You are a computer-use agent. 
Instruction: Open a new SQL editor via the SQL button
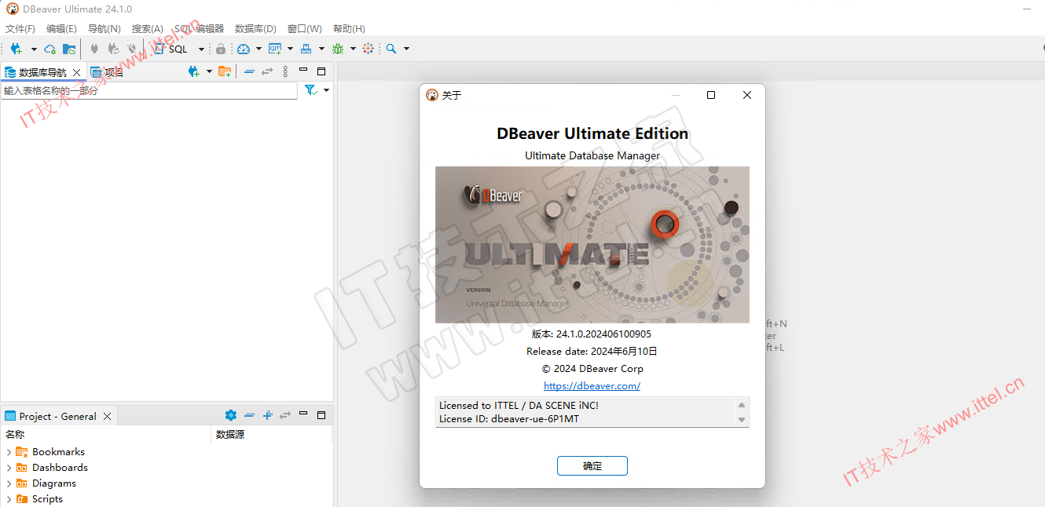point(171,49)
